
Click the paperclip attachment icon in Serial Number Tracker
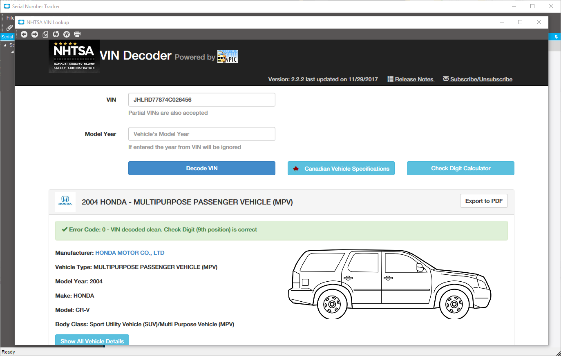pos(9,28)
